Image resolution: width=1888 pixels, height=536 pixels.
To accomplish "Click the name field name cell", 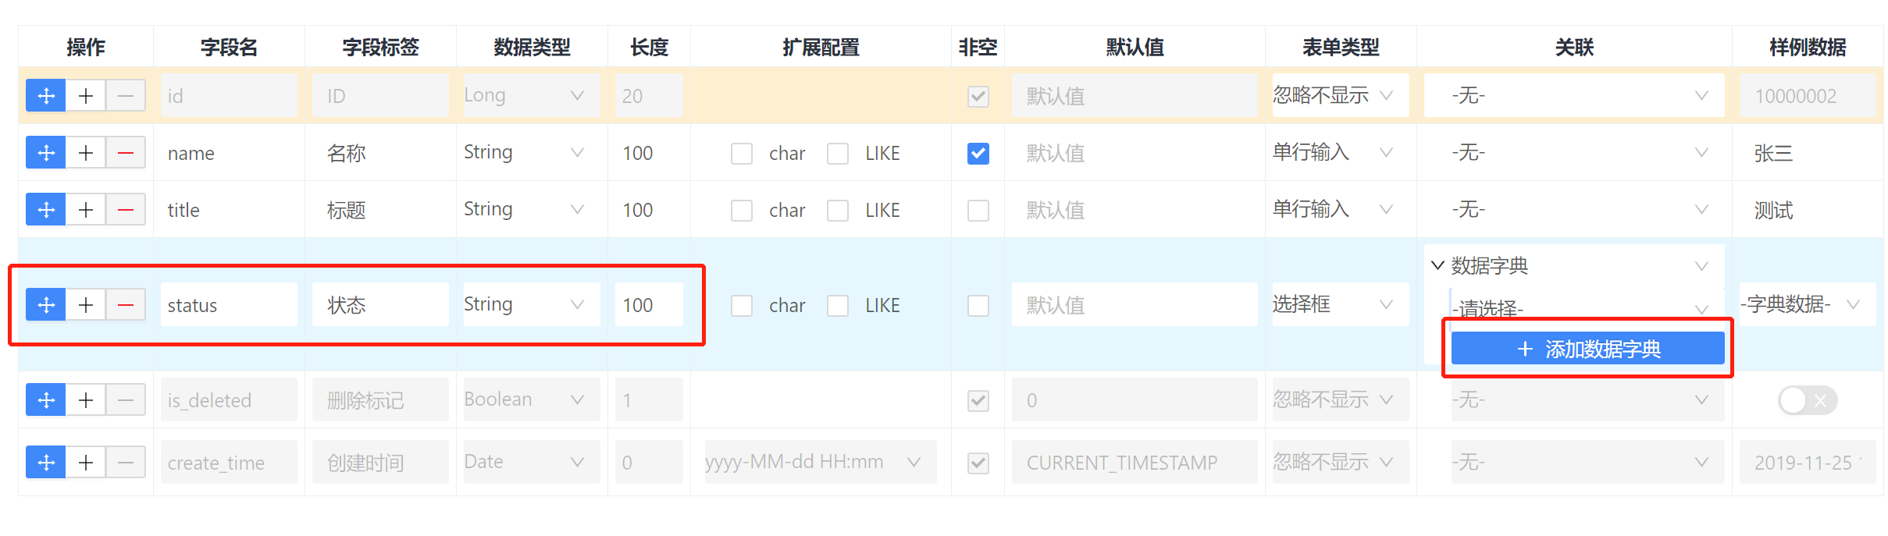I will pyautogui.click(x=229, y=153).
